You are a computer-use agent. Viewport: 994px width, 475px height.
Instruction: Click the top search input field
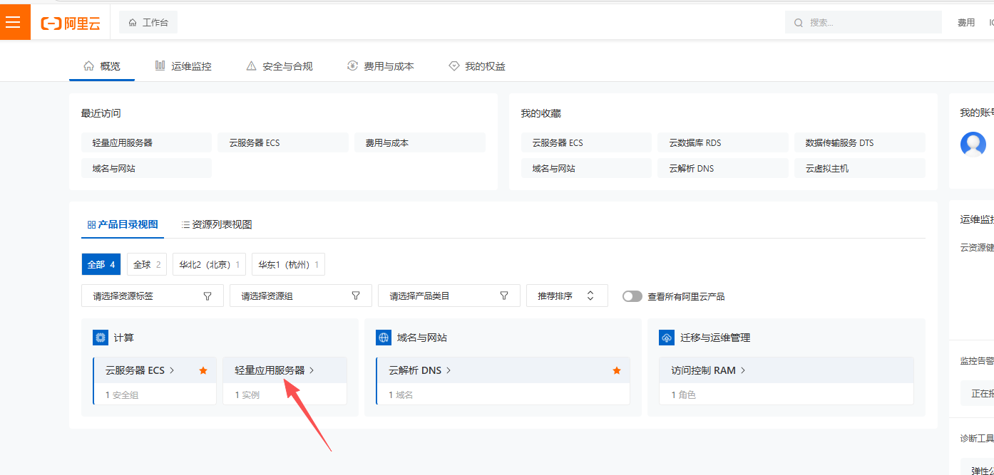tap(863, 22)
